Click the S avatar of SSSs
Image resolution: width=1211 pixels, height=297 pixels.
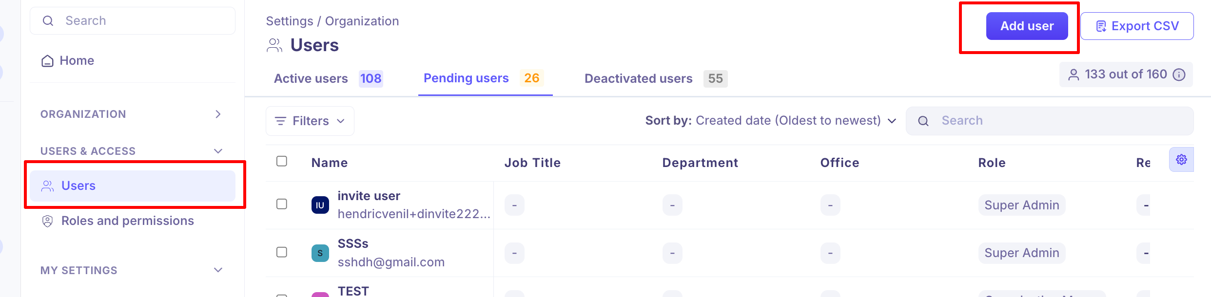click(320, 253)
